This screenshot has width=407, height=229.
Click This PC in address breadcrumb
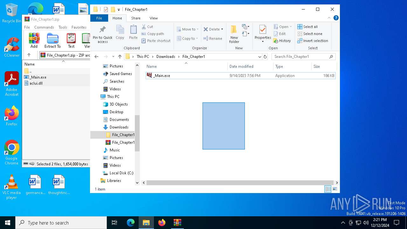point(143,57)
